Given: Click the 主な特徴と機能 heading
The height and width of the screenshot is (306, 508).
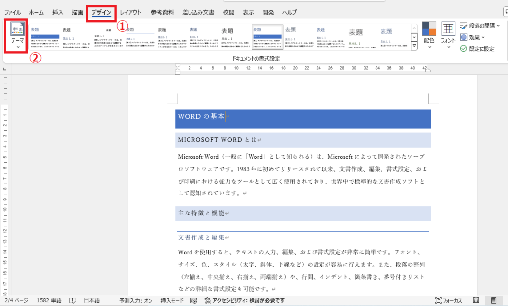Looking at the screenshot, I should tap(201, 213).
